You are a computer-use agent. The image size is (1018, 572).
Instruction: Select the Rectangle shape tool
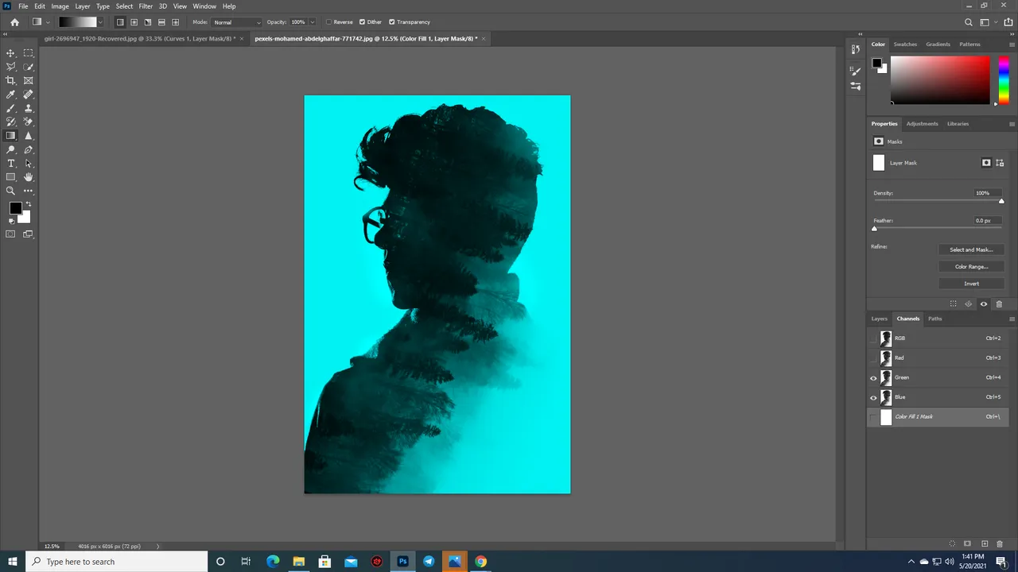tap(10, 177)
